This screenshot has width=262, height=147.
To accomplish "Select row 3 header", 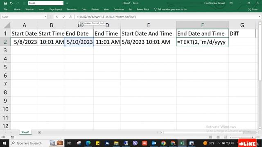I will pyautogui.click(x=5, y=50).
